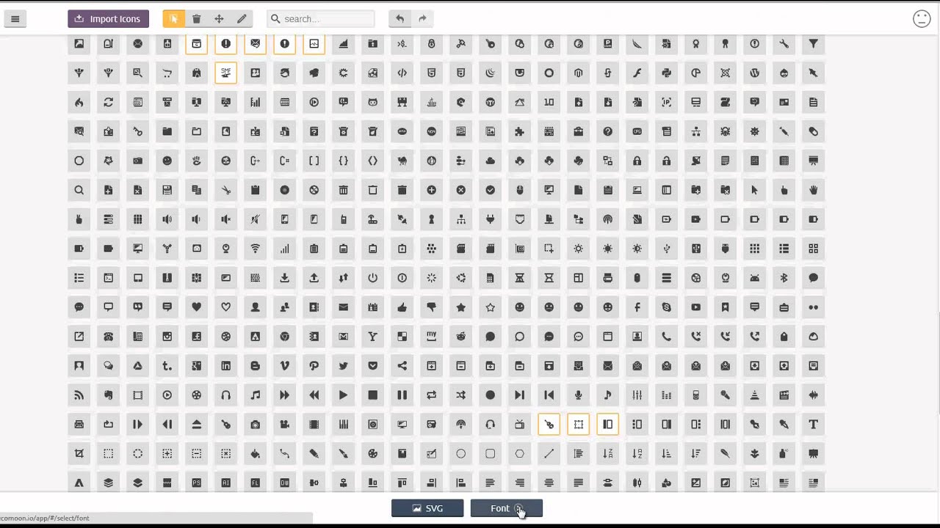The image size is (940, 528).
Task: Select the fast-forward icon
Action: click(x=284, y=395)
